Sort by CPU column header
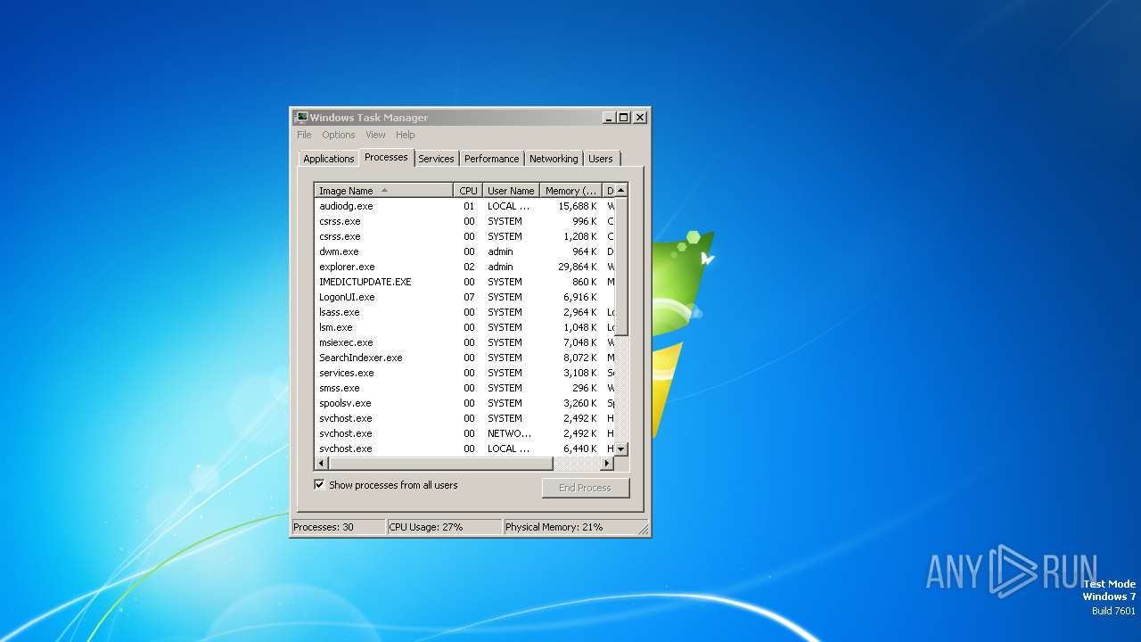The image size is (1141, 642). coord(468,190)
